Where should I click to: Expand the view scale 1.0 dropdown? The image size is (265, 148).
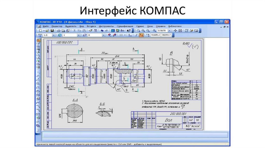(x=54, y=35)
